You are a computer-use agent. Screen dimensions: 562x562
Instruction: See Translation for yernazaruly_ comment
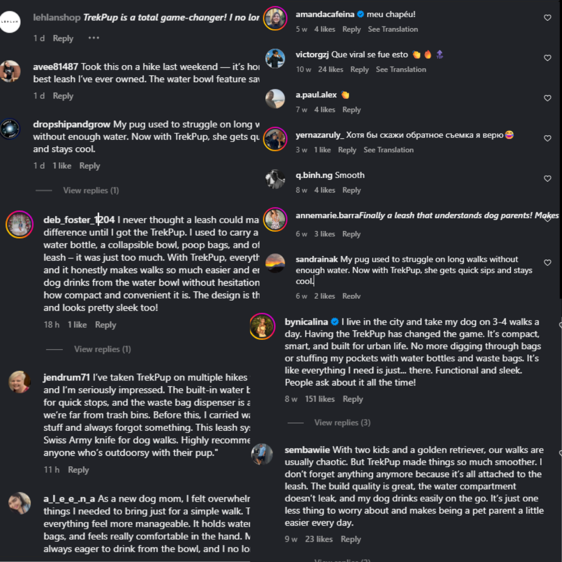389,150
